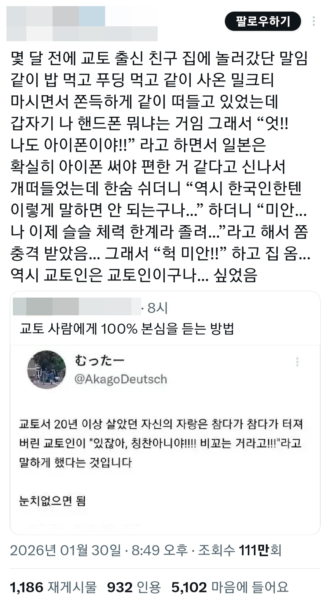
Task: Open the three-dot menu in the むったー post
Action: click(x=297, y=361)
